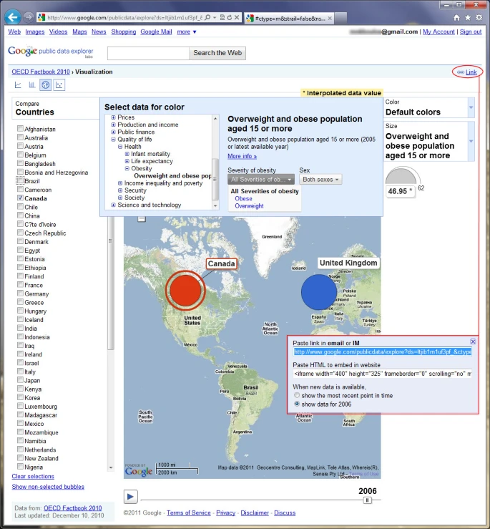490x529 pixels.
Task: Select show data for 2006 option
Action: (x=297, y=404)
